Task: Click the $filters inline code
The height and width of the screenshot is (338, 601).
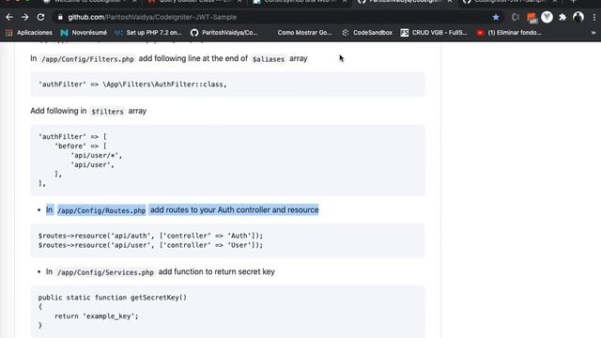Action: [x=107, y=112]
